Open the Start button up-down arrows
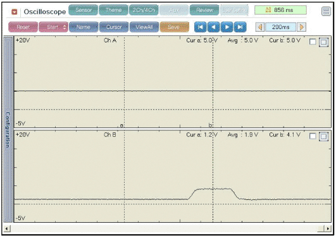Image resolution: width=336 pixels, height=236 pixels. click(65, 27)
